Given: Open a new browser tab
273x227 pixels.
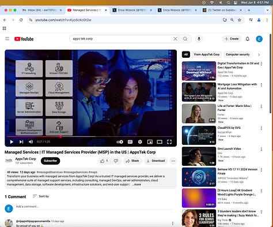Looking at the screenshot, I should 249,10.
